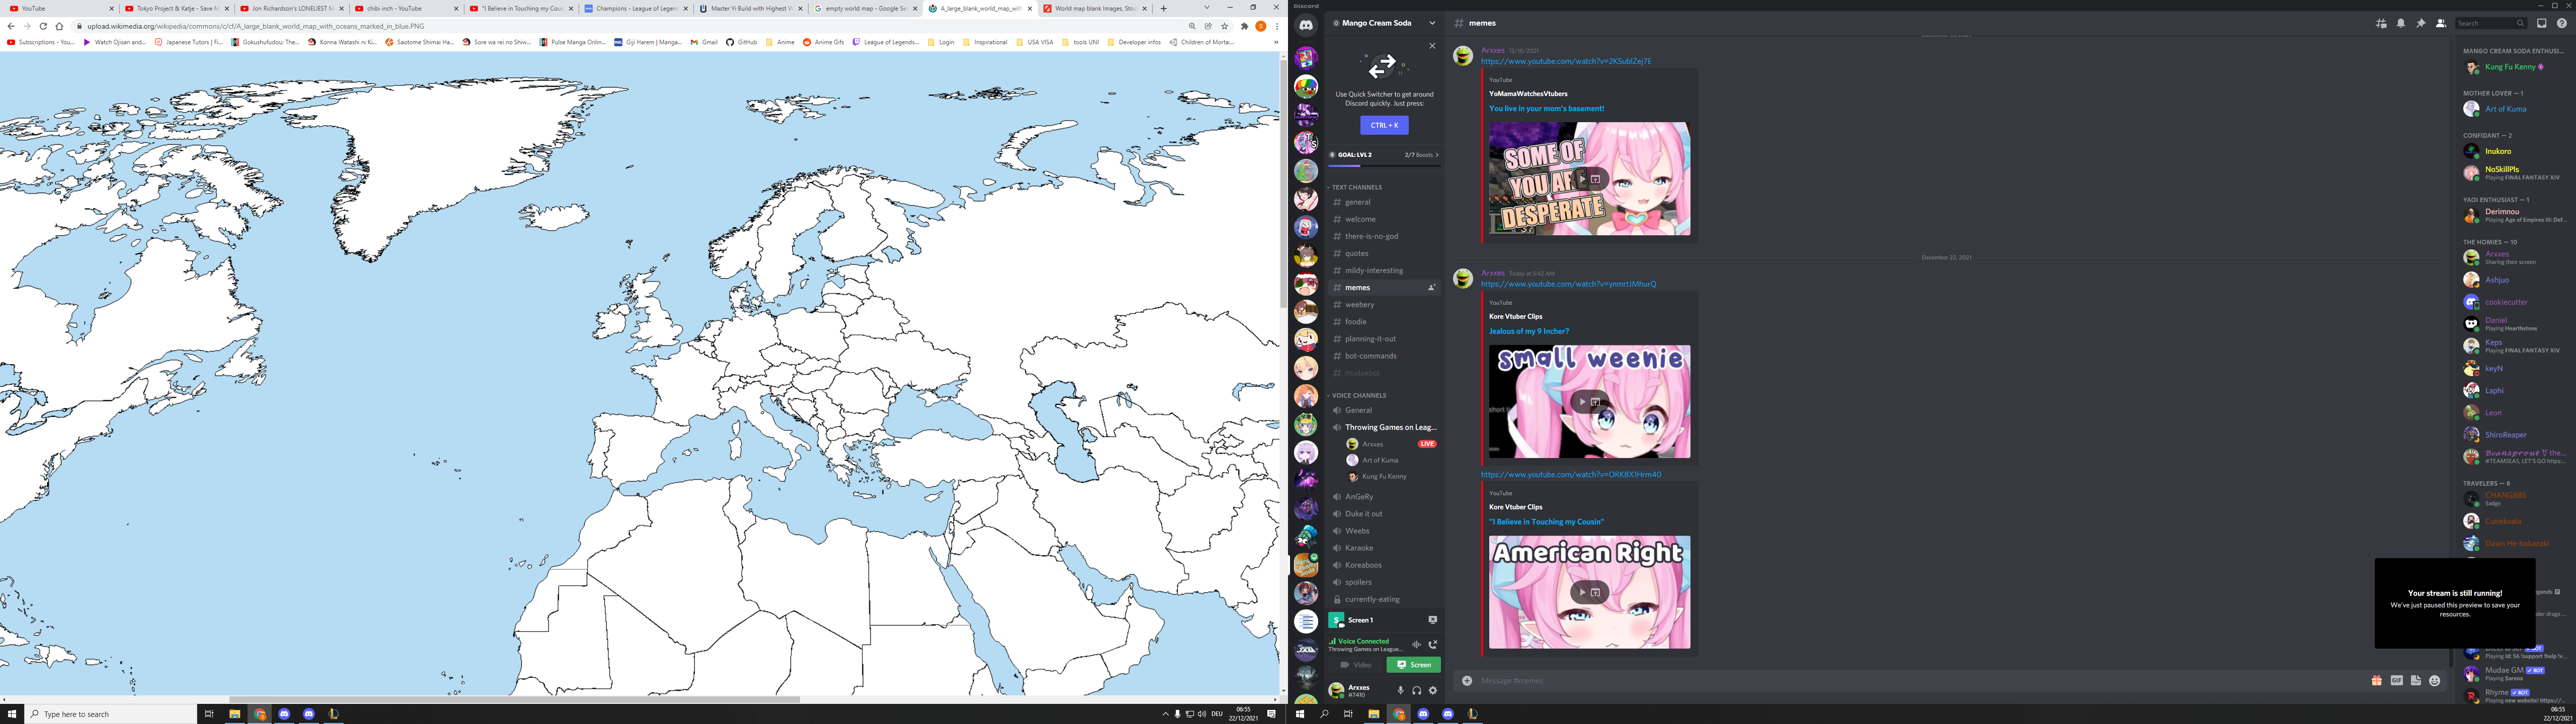Screen dimensions: 2576x724
Task: Open Mango Cream Soda server dropdown
Action: tap(1431, 23)
